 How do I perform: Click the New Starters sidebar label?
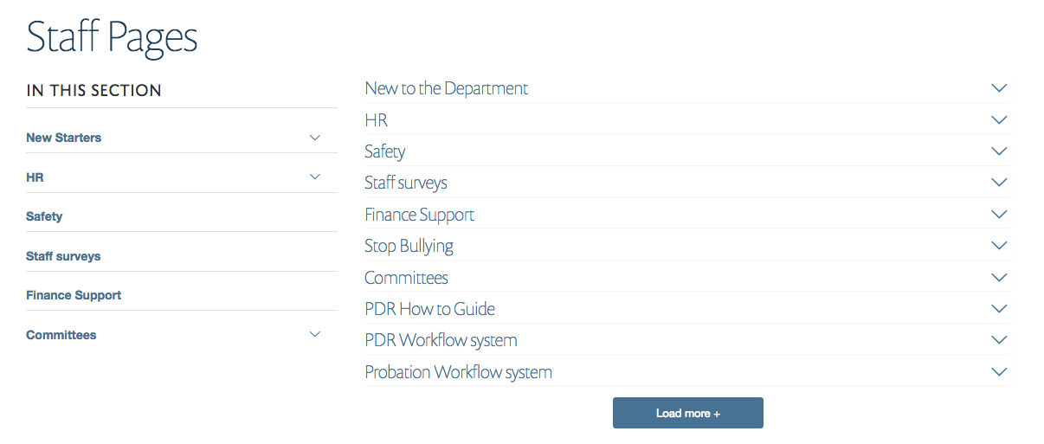pyautogui.click(x=63, y=138)
